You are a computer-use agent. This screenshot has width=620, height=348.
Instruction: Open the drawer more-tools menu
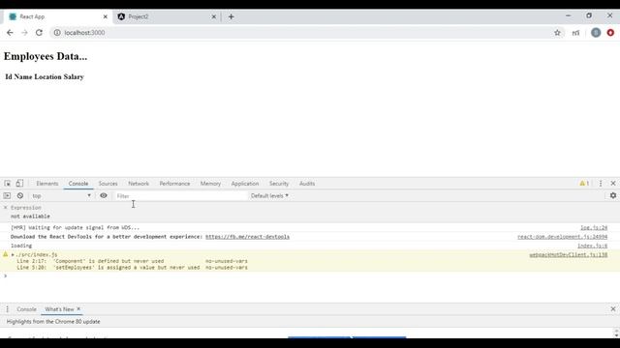click(x=7, y=309)
